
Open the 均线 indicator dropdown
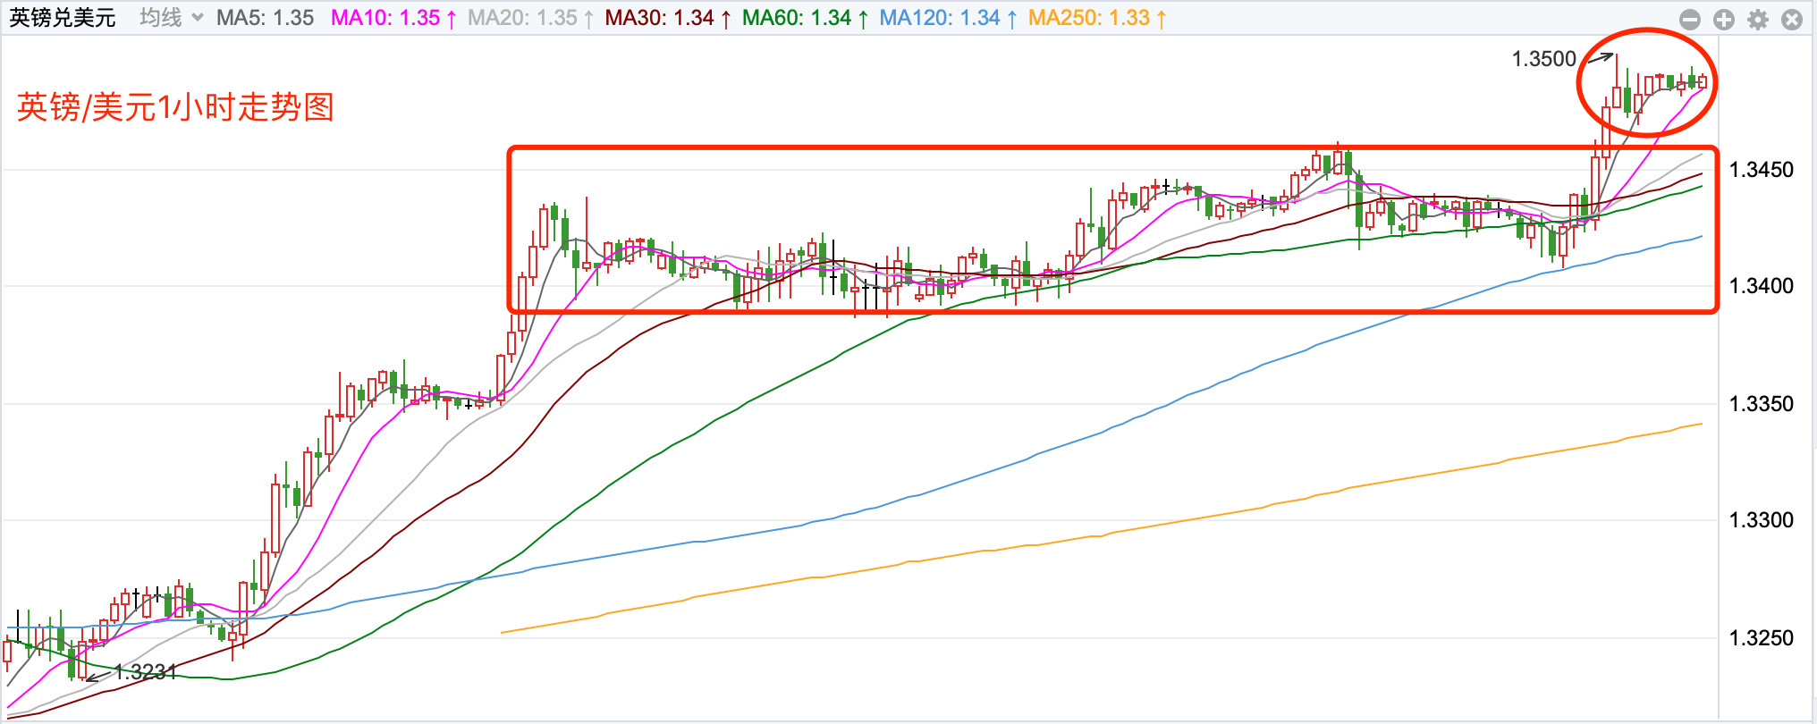tap(172, 18)
